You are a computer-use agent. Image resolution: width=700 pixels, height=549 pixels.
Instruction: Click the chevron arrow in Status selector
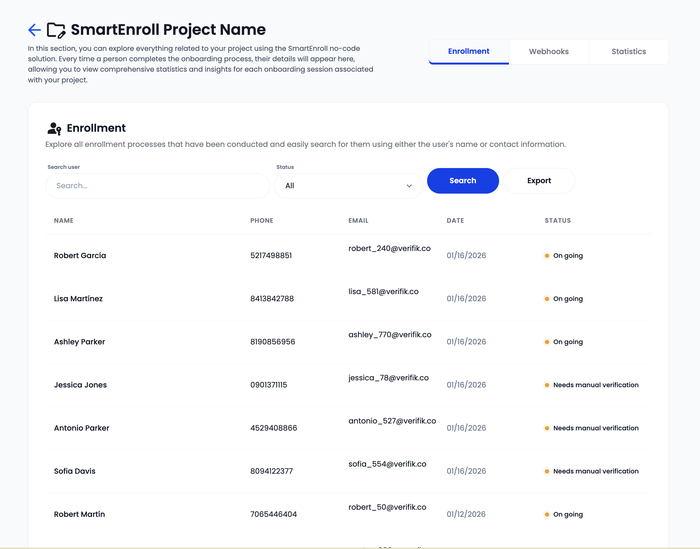click(409, 186)
